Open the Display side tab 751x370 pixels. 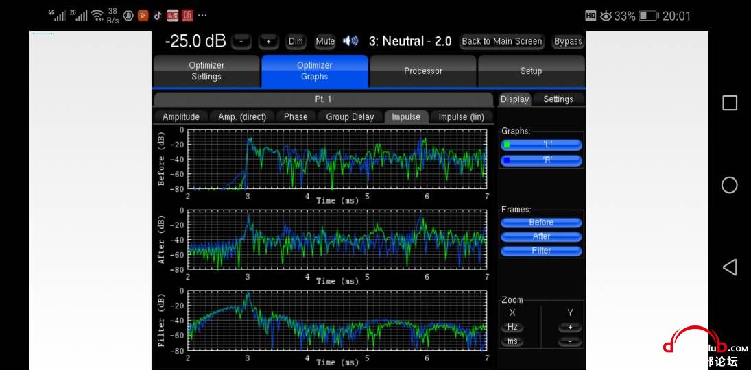pos(514,99)
